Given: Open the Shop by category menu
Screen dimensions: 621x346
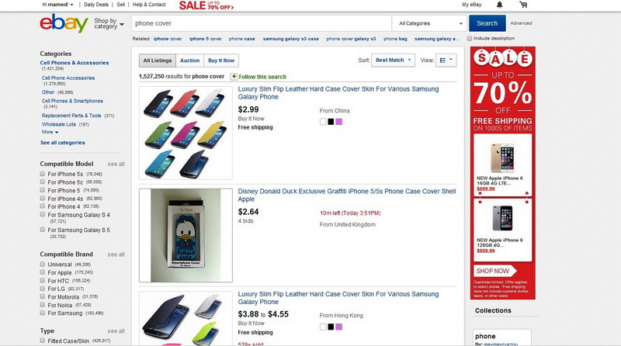Looking at the screenshot, I should (108, 23).
